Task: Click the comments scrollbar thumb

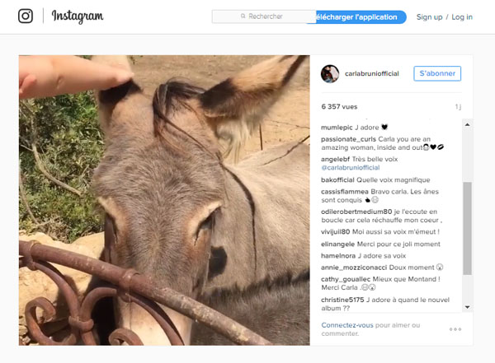Action: coord(467,227)
